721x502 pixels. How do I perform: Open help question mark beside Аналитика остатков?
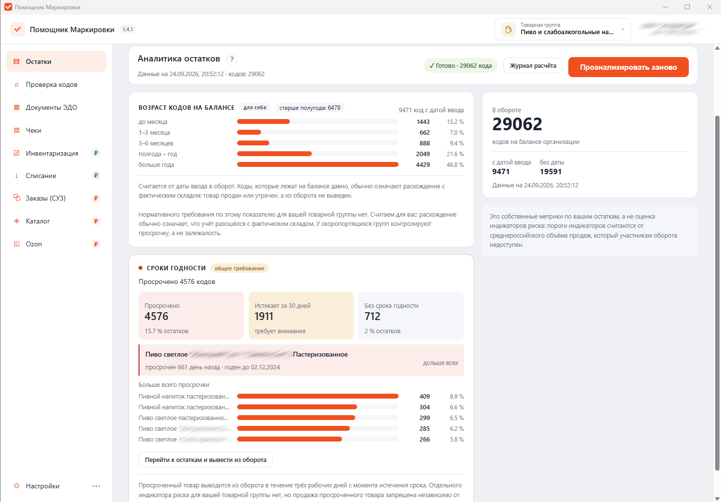pyautogui.click(x=232, y=59)
